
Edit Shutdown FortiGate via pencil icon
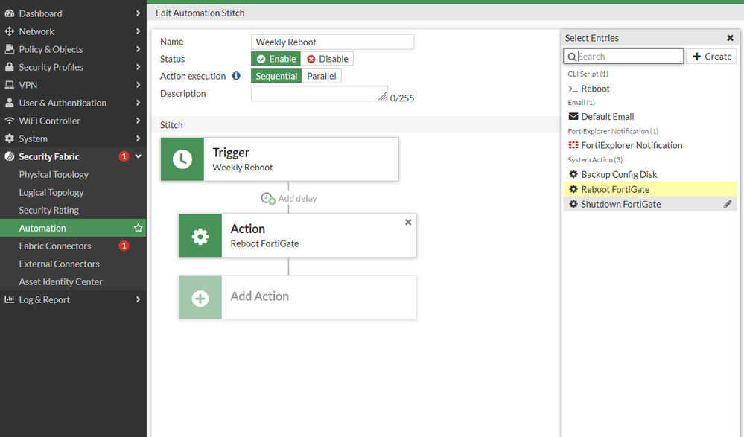[x=728, y=205]
